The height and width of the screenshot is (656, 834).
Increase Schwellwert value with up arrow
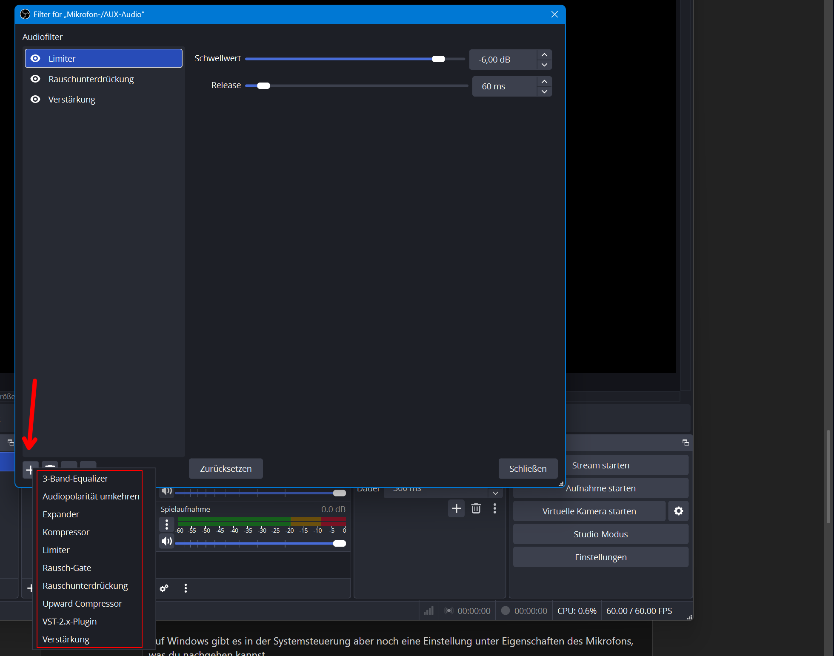click(x=544, y=55)
